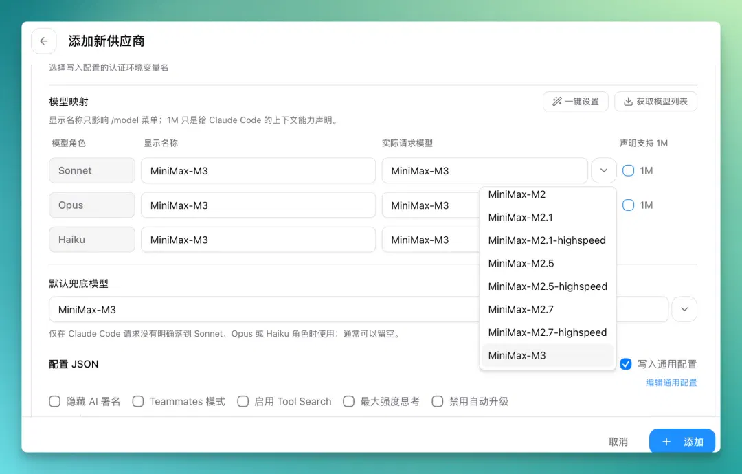Click the 获取模型列表 download button
Image resolution: width=742 pixels, height=474 pixels.
click(655, 101)
